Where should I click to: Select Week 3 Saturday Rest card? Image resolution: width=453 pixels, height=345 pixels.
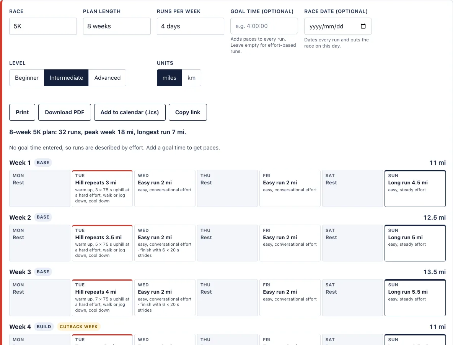coord(352,297)
